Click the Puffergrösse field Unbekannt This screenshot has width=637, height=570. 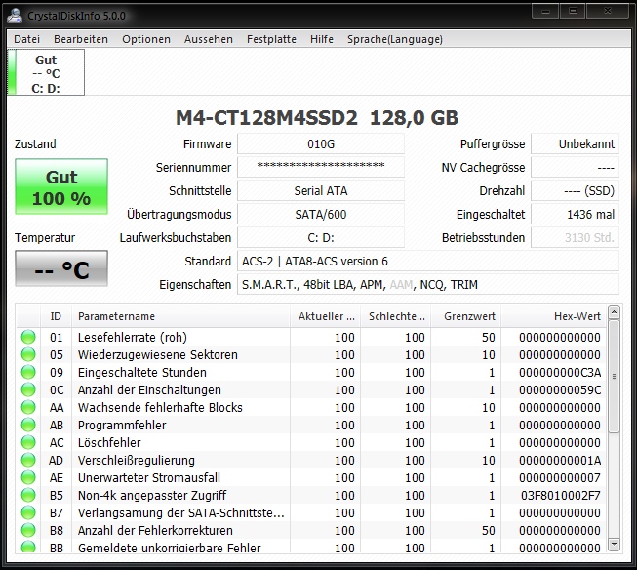point(576,143)
